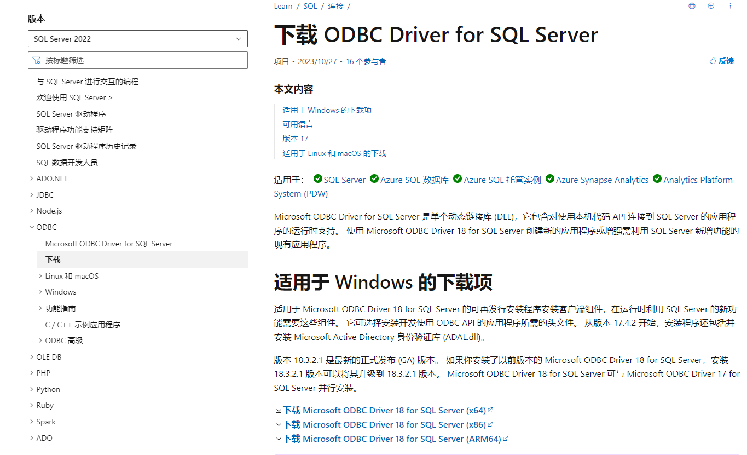Click the 反馈 feedback icon

click(713, 60)
